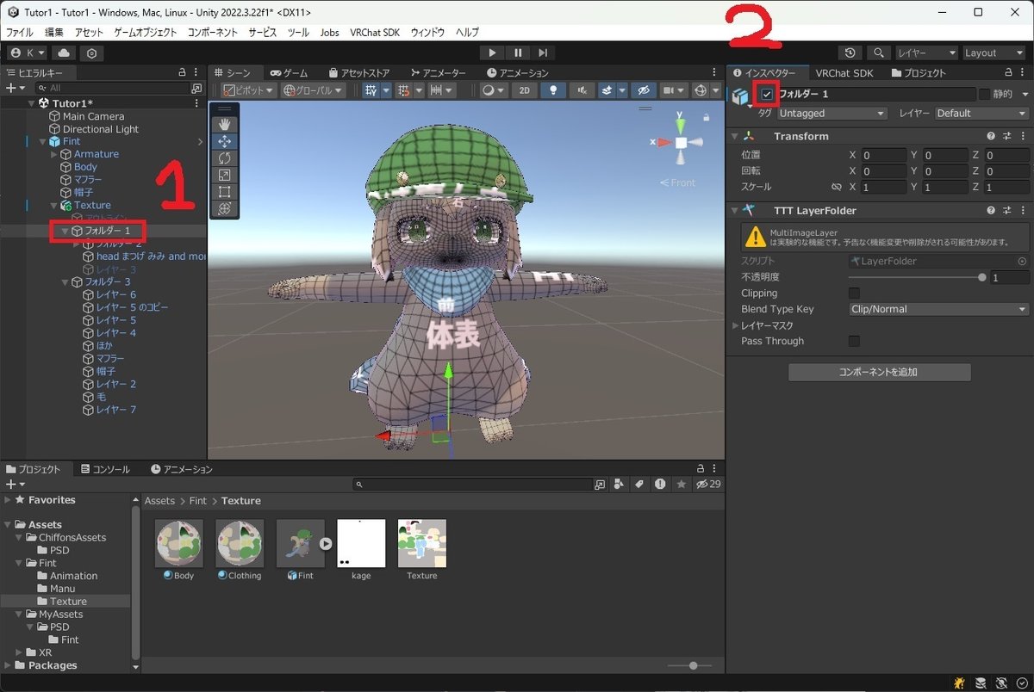Open Transform component presets
The height and width of the screenshot is (692, 1034).
pos(1006,136)
